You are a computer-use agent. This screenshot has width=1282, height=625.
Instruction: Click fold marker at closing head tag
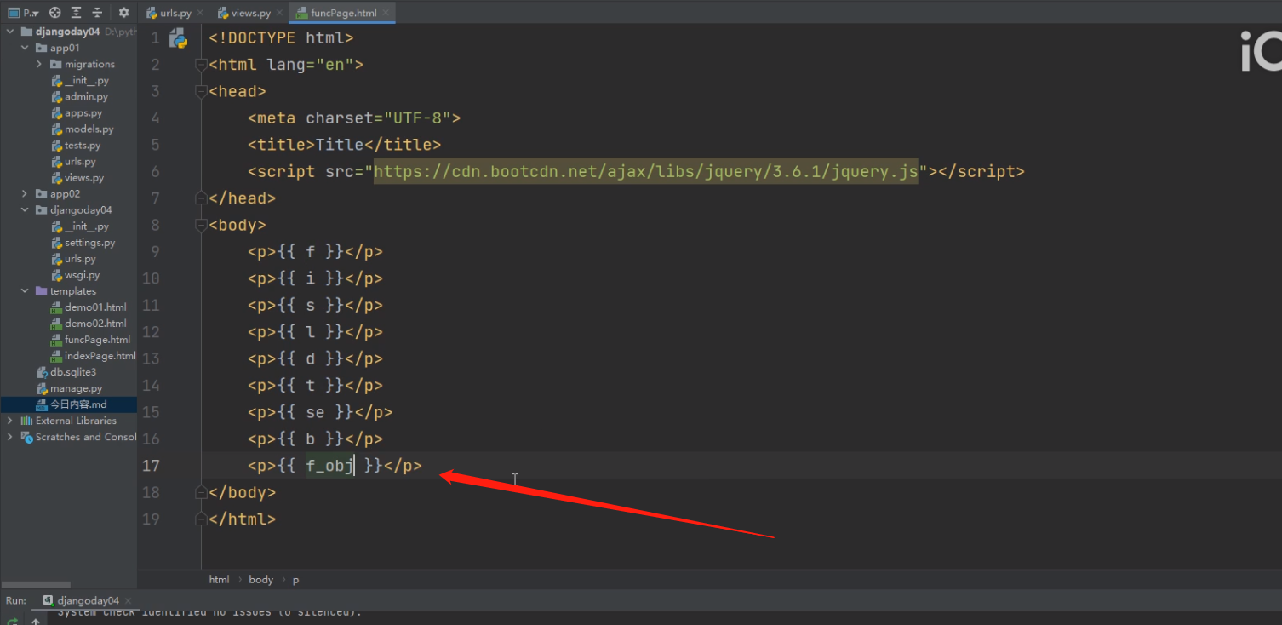coord(201,198)
